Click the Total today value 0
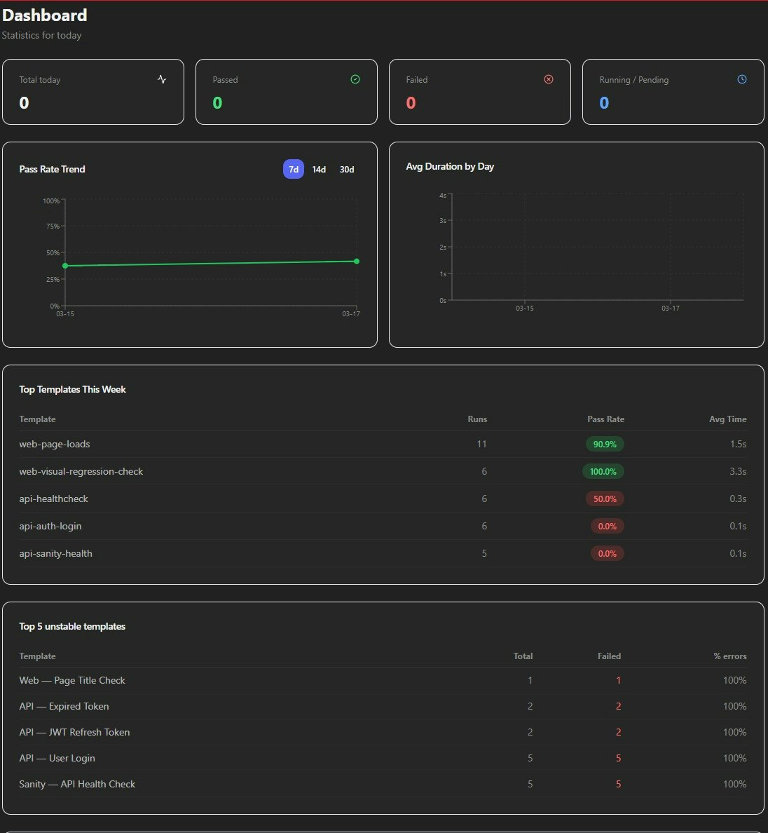This screenshot has width=768, height=833. pos(24,102)
